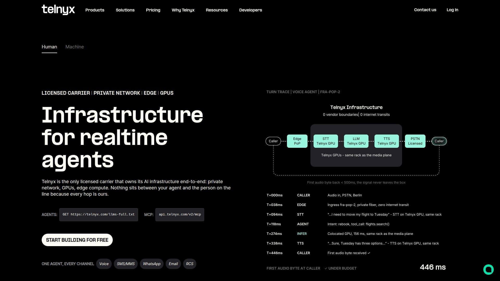Click the STT Telnyx GPU box
500x281 pixels.
point(326,141)
